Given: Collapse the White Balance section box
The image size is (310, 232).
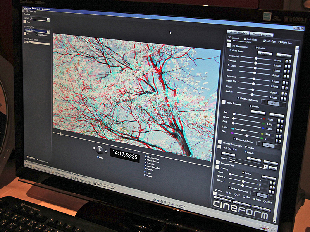Looking at the screenshot, I should point(224,102).
